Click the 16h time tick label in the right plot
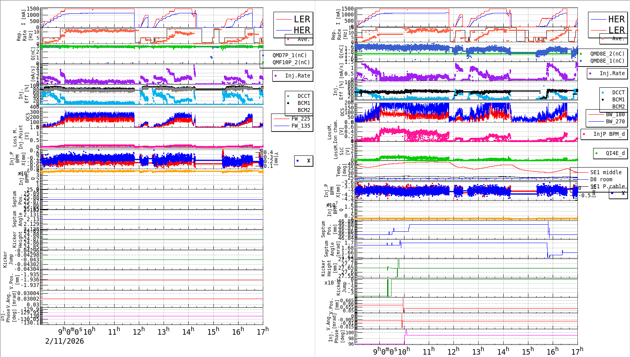 tap(552, 351)
